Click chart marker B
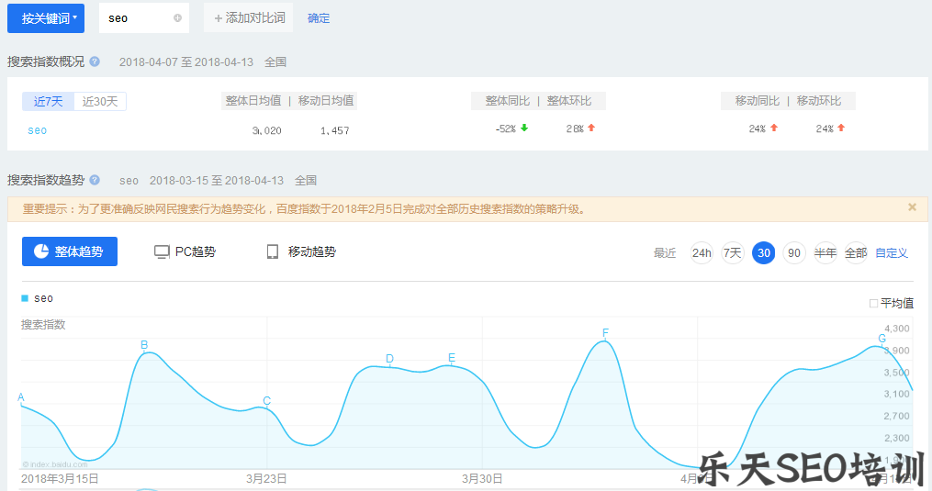 [144, 345]
